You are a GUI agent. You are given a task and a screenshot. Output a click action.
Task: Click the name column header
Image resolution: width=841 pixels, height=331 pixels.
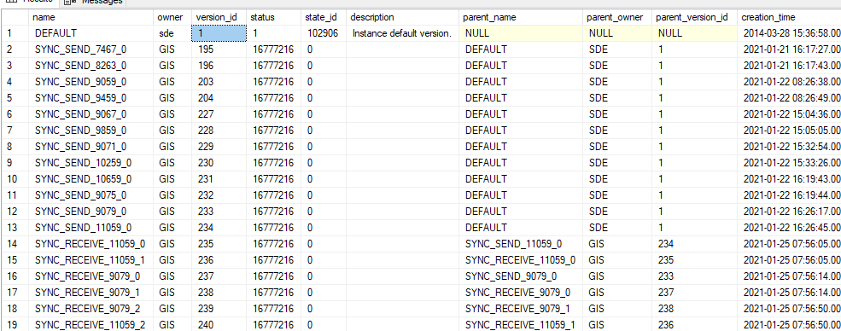pos(91,17)
